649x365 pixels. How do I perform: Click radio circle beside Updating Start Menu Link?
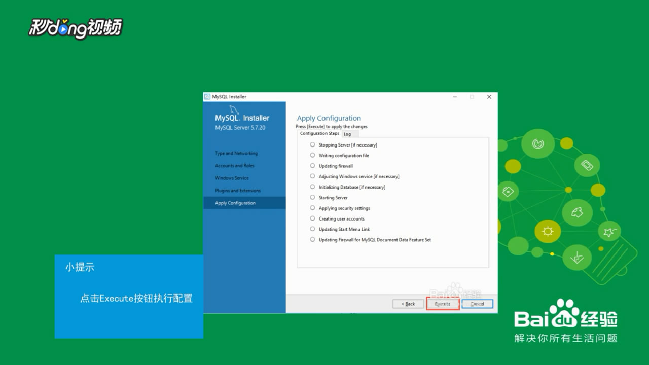point(312,229)
